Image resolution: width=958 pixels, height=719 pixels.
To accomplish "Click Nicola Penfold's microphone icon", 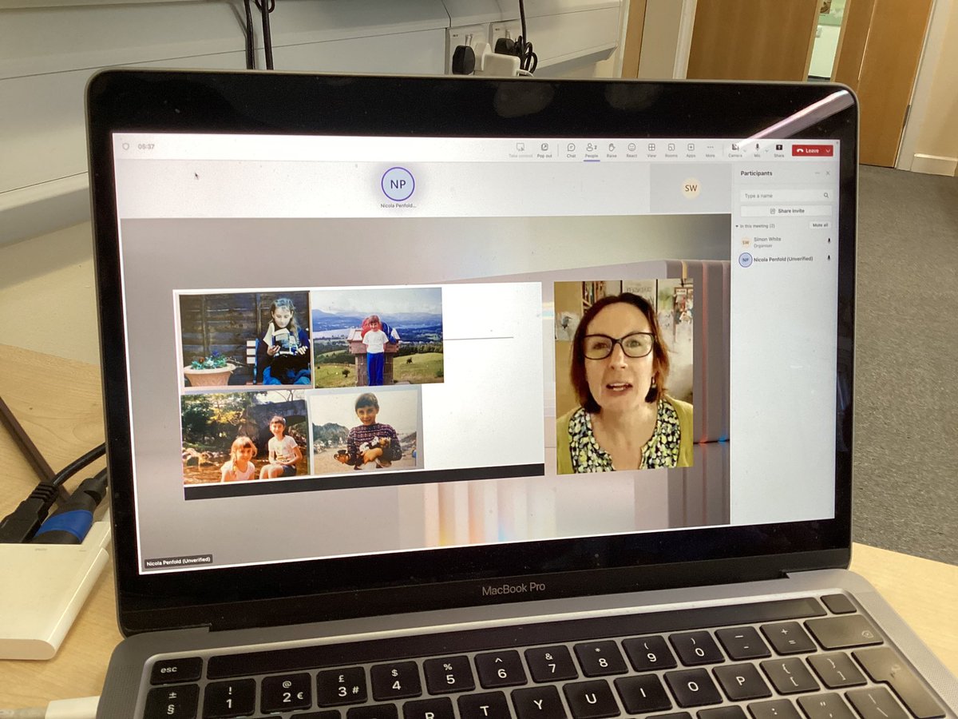I will tap(829, 258).
